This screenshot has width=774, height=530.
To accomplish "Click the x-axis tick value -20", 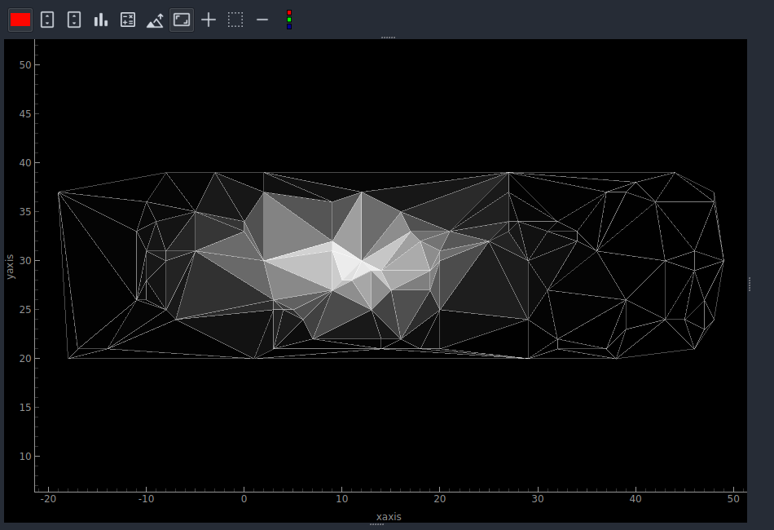I will pos(48,499).
